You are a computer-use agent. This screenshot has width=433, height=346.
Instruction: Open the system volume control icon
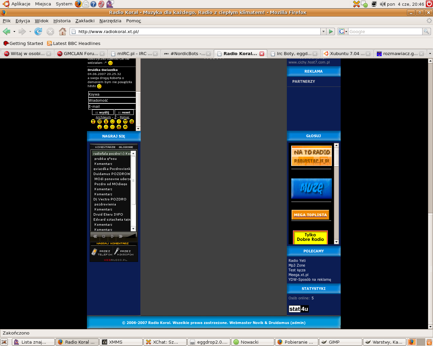click(382, 4)
